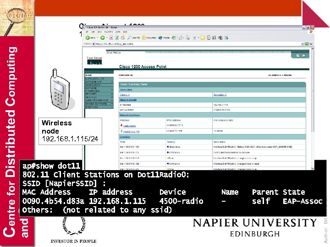Screen dimensions: 330x247
Task: Click the Cisco Systems logo
Action: 94,61
